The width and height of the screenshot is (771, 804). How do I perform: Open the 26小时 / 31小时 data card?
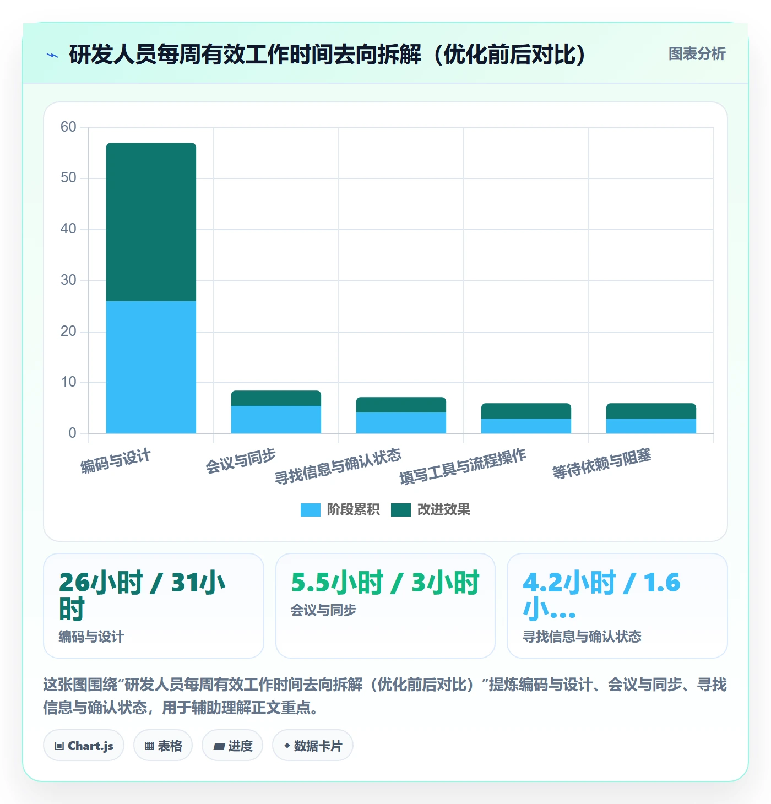(x=154, y=606)
